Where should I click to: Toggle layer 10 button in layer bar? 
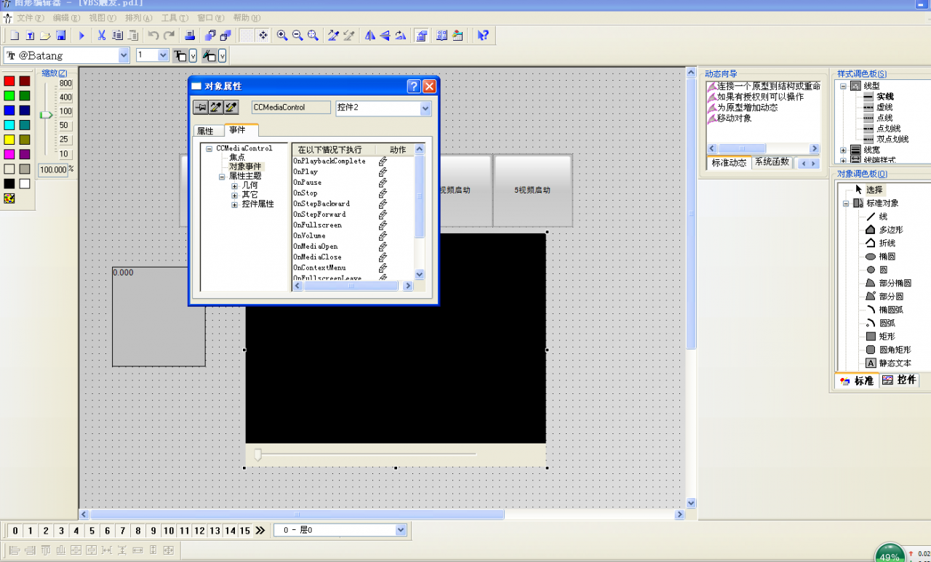(x=169, y=531)
